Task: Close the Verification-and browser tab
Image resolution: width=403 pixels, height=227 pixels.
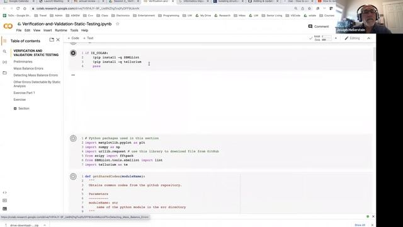Action: (173, 1)
